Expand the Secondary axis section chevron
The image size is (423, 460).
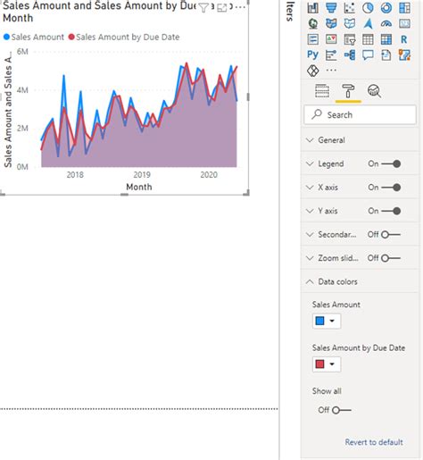click(x=310, y=235)
